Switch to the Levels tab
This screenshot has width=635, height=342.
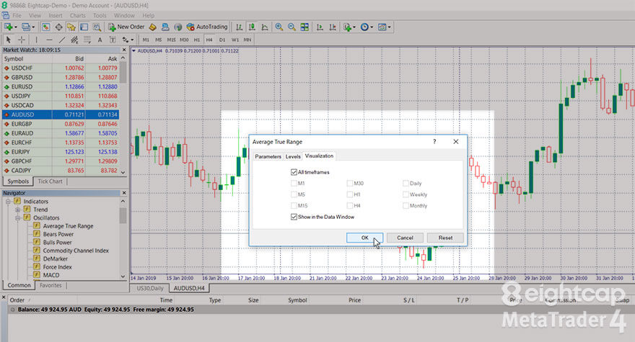(x=293, y=156)
